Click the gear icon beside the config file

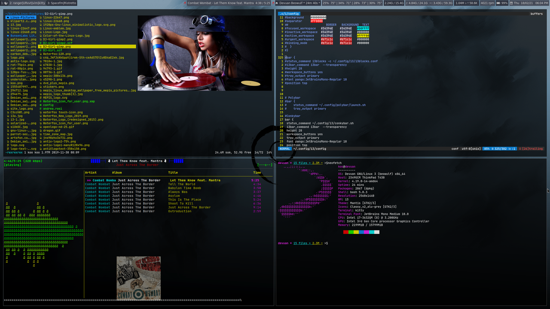point(40,105)
